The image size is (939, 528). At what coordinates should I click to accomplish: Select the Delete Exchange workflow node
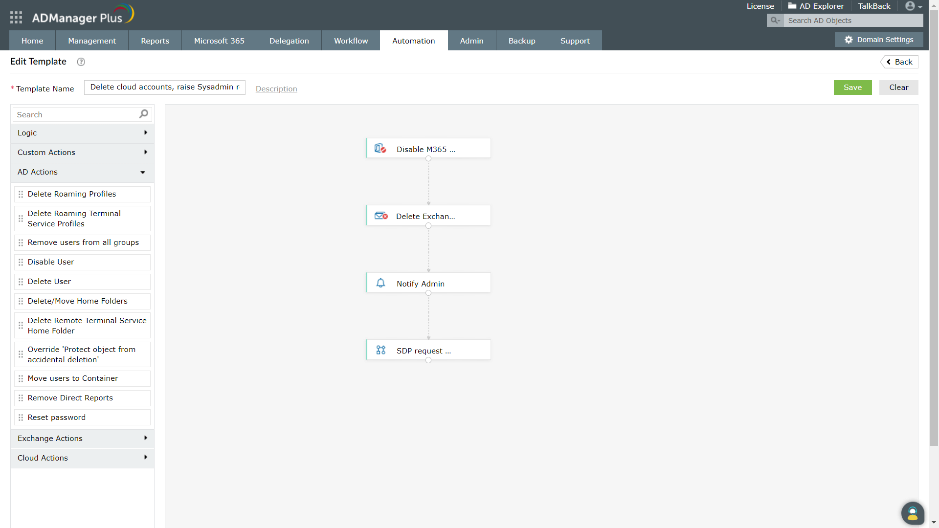pos(428,216)
